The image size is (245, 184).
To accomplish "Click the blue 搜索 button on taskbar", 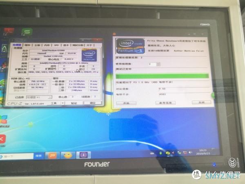I will (x=38, y=156).
